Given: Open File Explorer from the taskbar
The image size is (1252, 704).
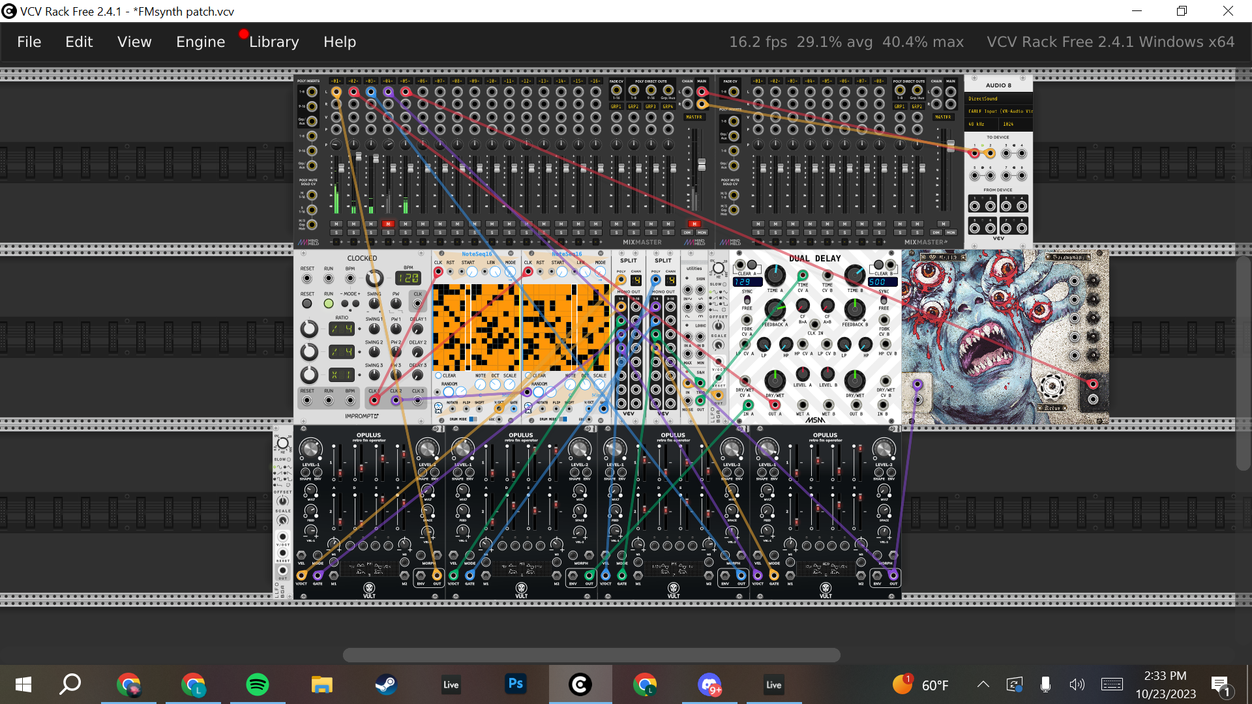Looking at the screenshot, I should 321,684.
